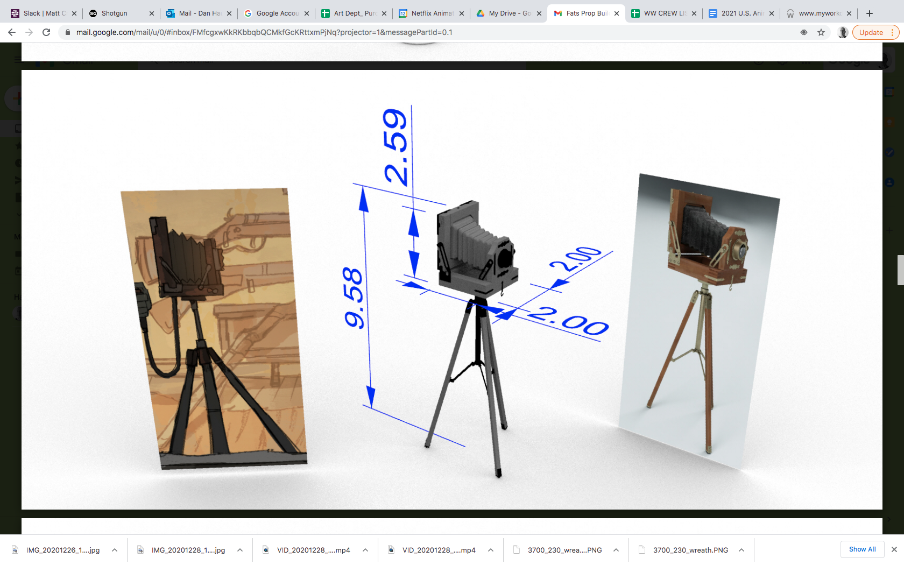
Task: Open the Chrome profile avatar
Action: click(x=843, y=32)
